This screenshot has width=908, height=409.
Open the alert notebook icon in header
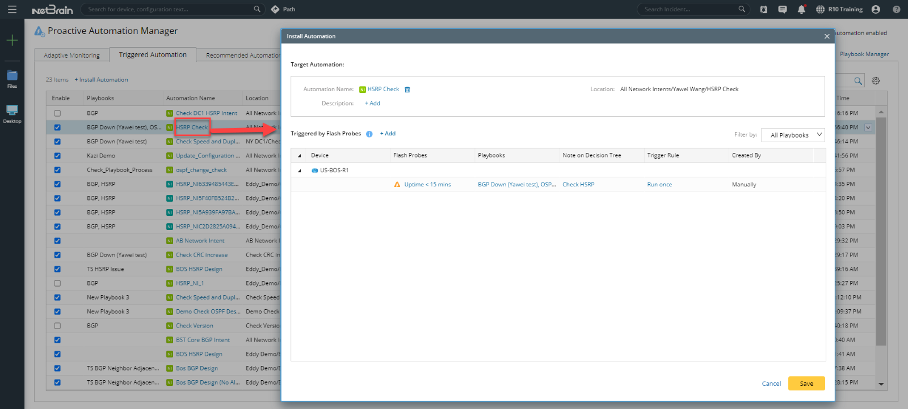764,10
